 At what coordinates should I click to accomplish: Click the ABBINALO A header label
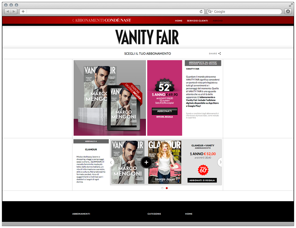point(91,142)
